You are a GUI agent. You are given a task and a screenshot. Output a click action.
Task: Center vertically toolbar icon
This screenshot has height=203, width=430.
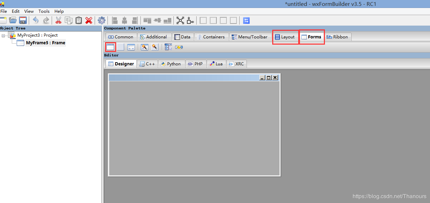157,20
